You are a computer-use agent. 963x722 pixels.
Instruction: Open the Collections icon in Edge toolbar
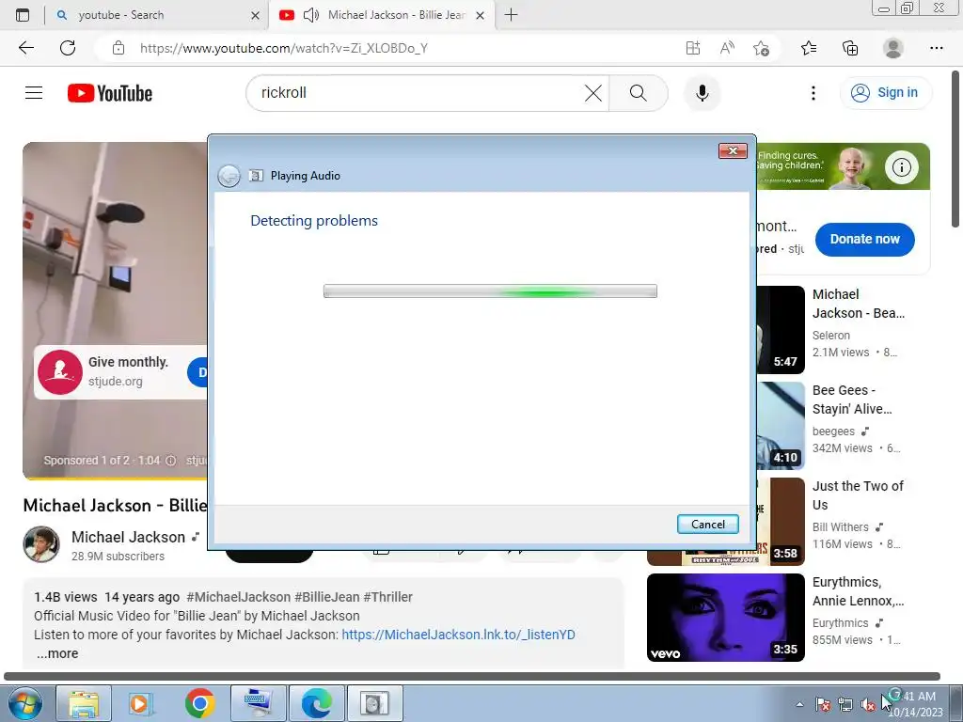[850, 48]
